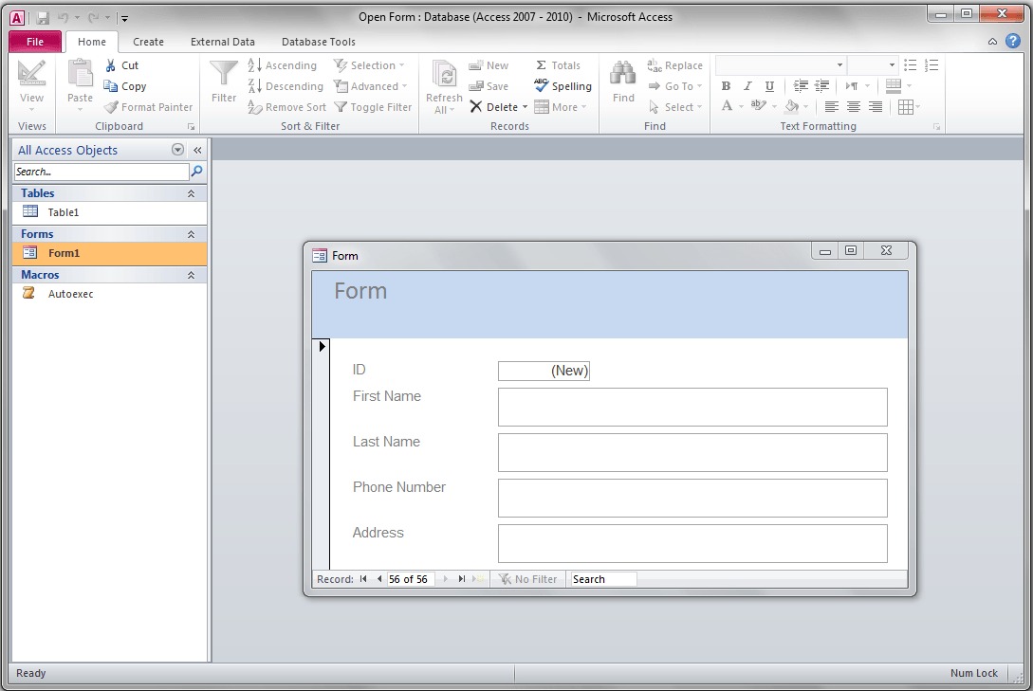Screen dimensions: 1033x691
Task: Click the navigation pane Search box
Action: tap(101, 172)
